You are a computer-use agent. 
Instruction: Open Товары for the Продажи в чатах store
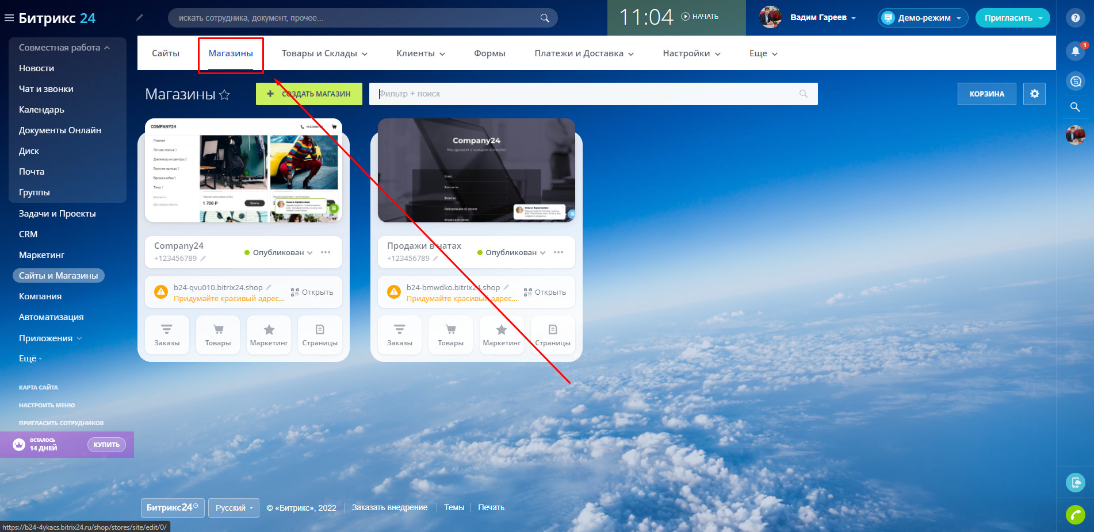[x=451, y=335]
